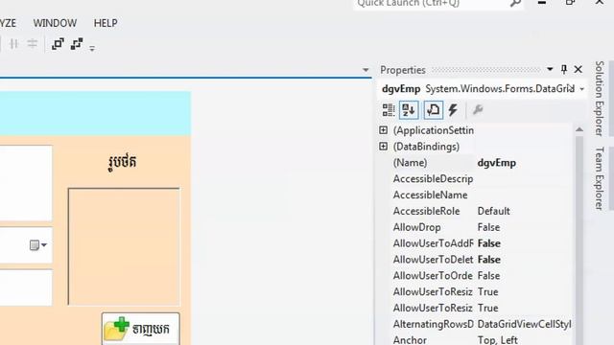Click the top white text box on form

pos(26,183)
